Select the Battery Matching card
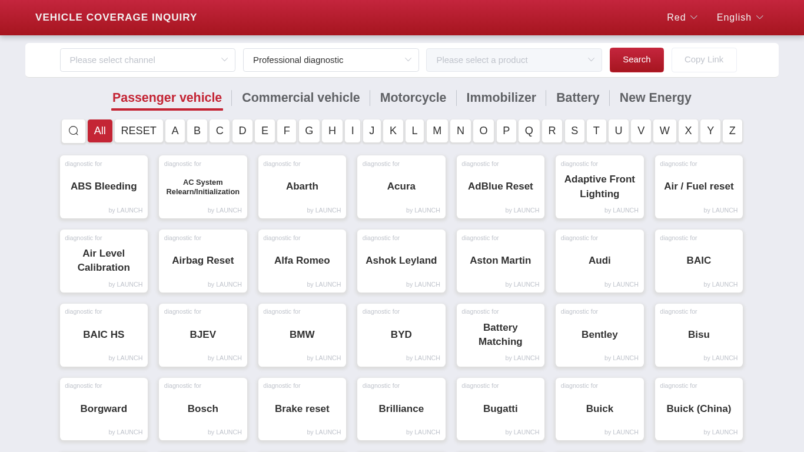Screen dimensions: 804x452 [500, 335]
